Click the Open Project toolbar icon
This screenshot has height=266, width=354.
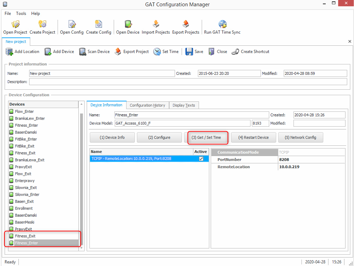click(15, 24)
